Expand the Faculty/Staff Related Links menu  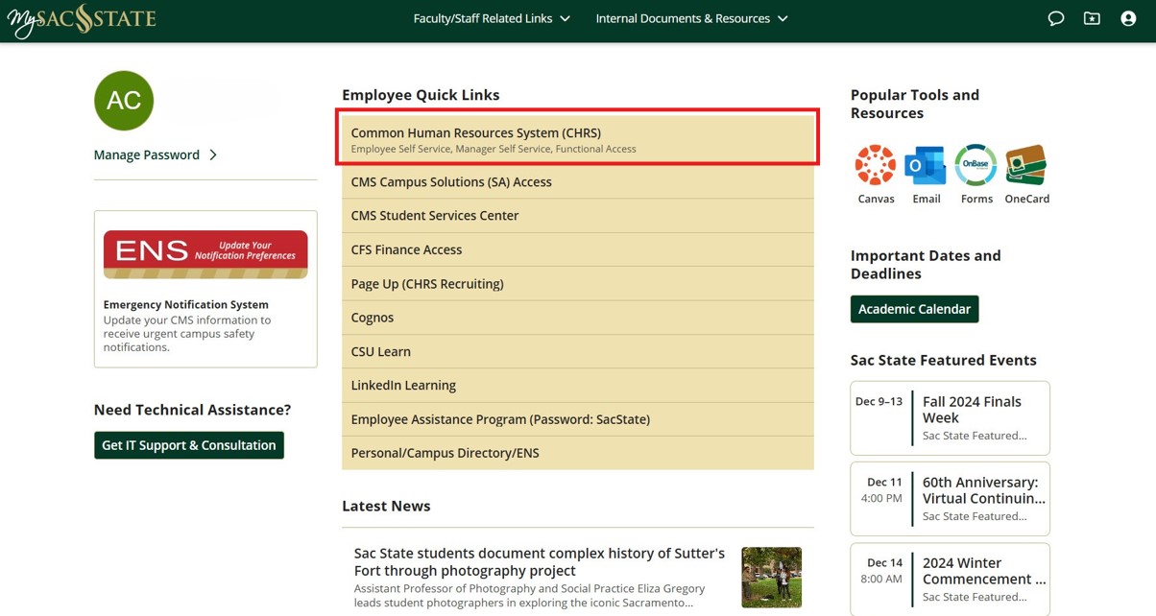(x=492, y=18)
